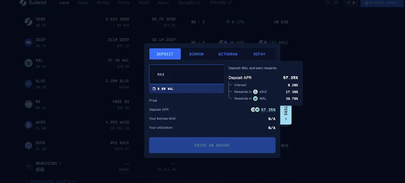Viewport: 405px width, 183px height.
Task: Click the 39.79% WAL rewards value
Action: click(x=292, y=99)
